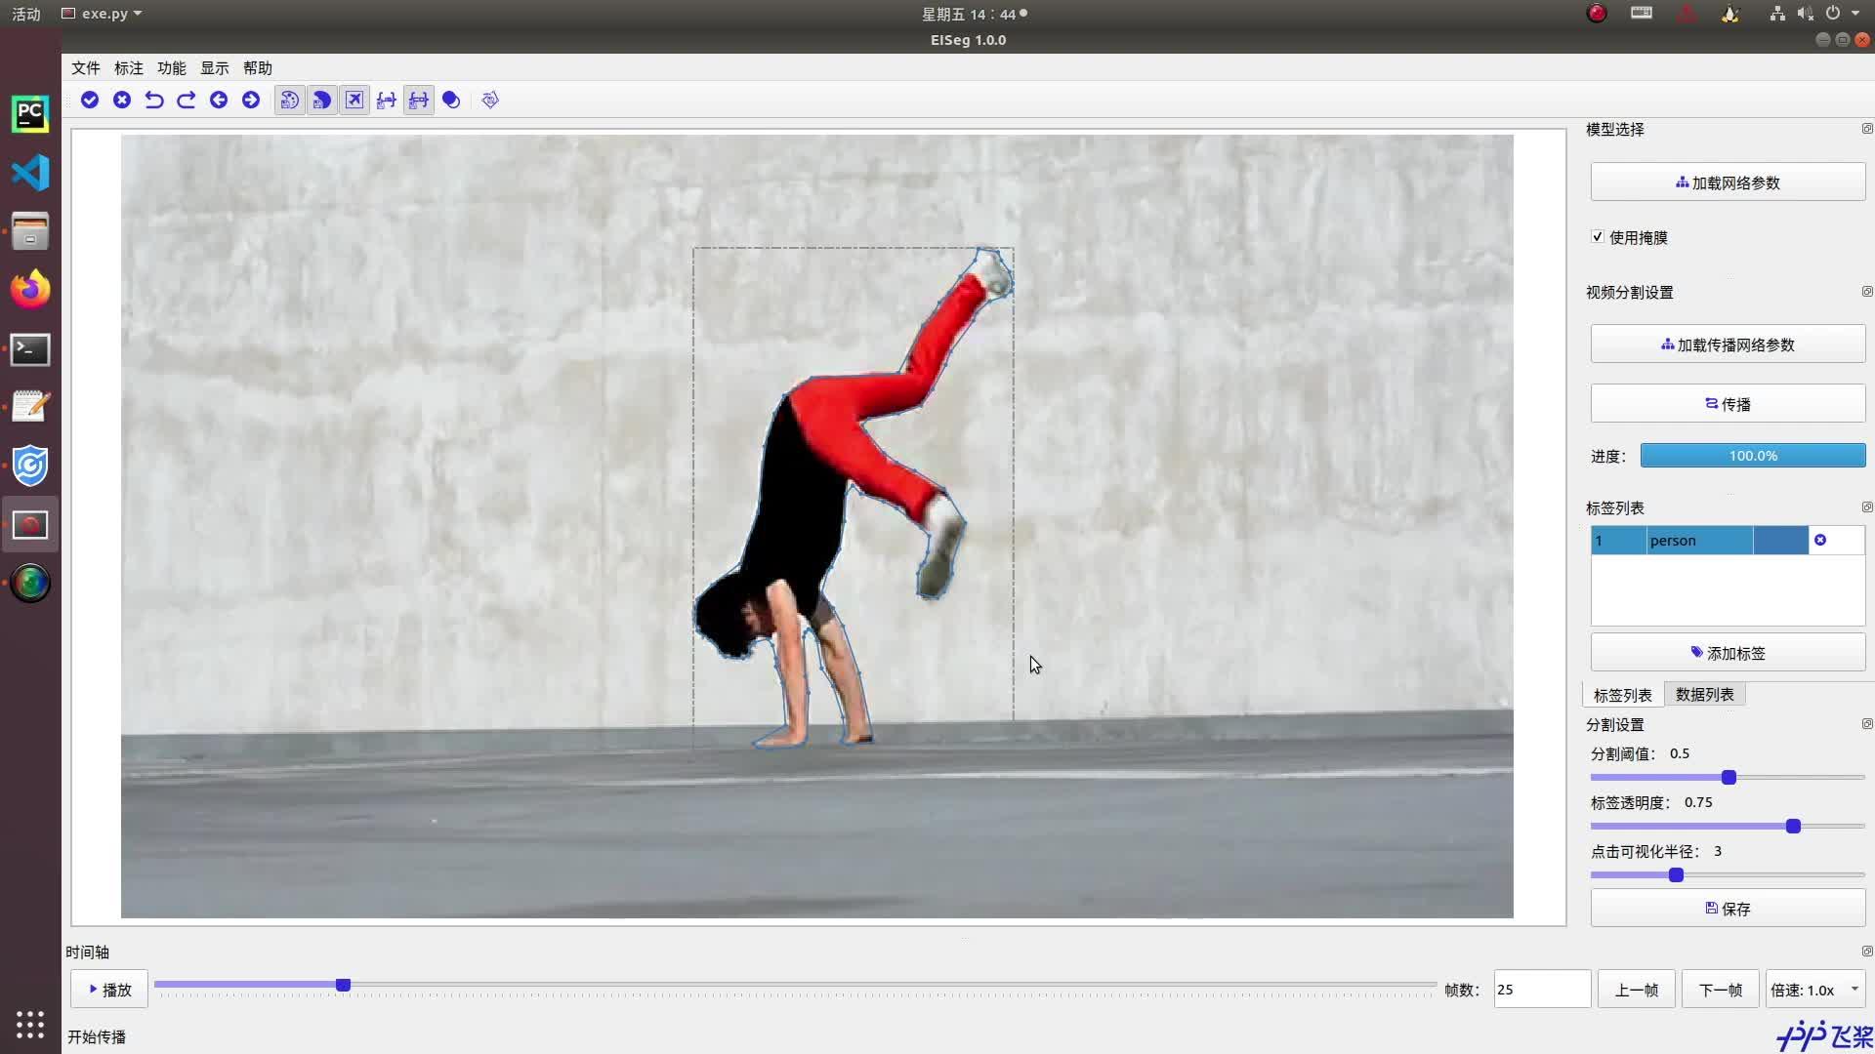Click the 标签透明度 opacity slider handle
The width and height of the screenshot is (1875, 1054).
tap(1793, 827)
